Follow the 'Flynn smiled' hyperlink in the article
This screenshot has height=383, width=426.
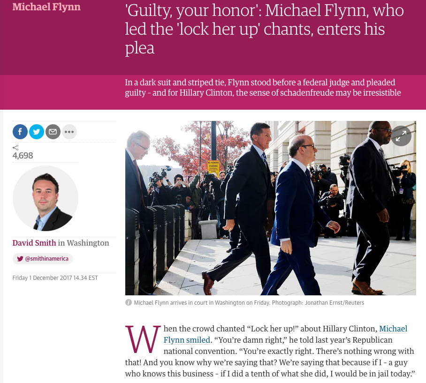click(x=187, y=340)
